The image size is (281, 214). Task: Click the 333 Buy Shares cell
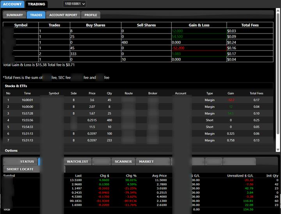tap(96, 54)
